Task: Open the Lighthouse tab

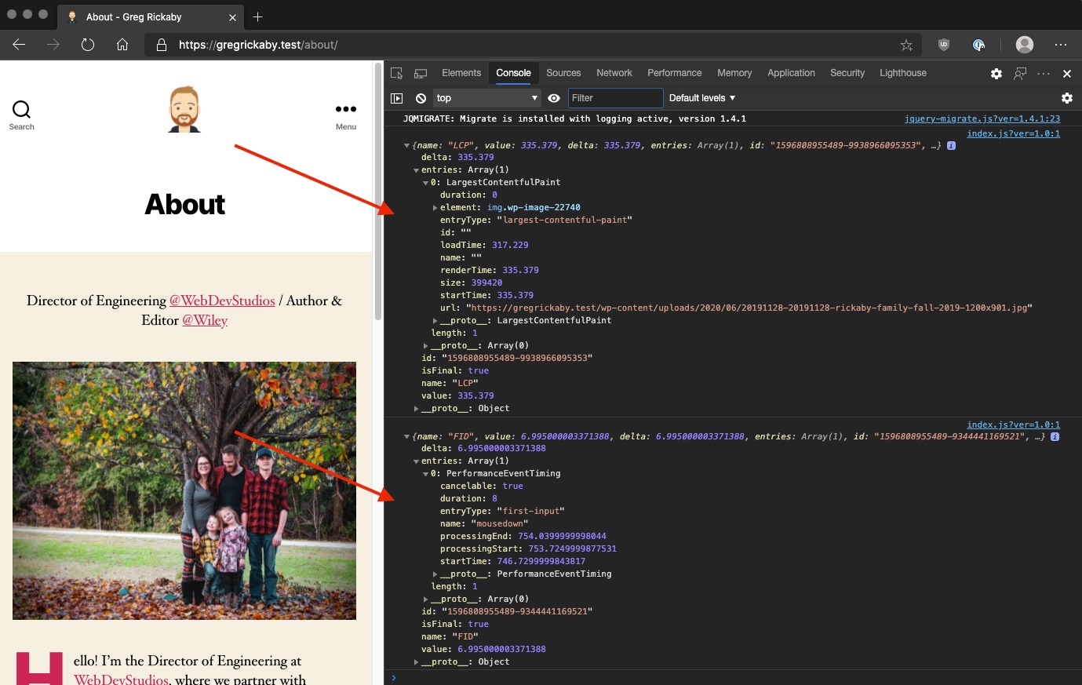Action: 903,73
